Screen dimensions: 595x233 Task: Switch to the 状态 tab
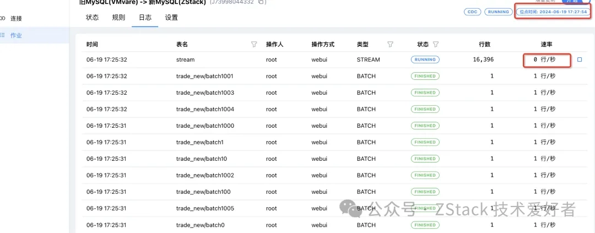click(92, 18)
